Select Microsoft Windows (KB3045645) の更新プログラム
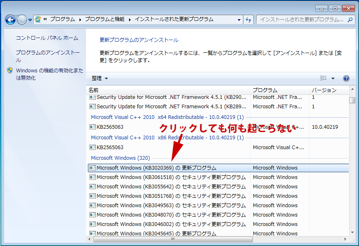359x246 pixels. 218,233
